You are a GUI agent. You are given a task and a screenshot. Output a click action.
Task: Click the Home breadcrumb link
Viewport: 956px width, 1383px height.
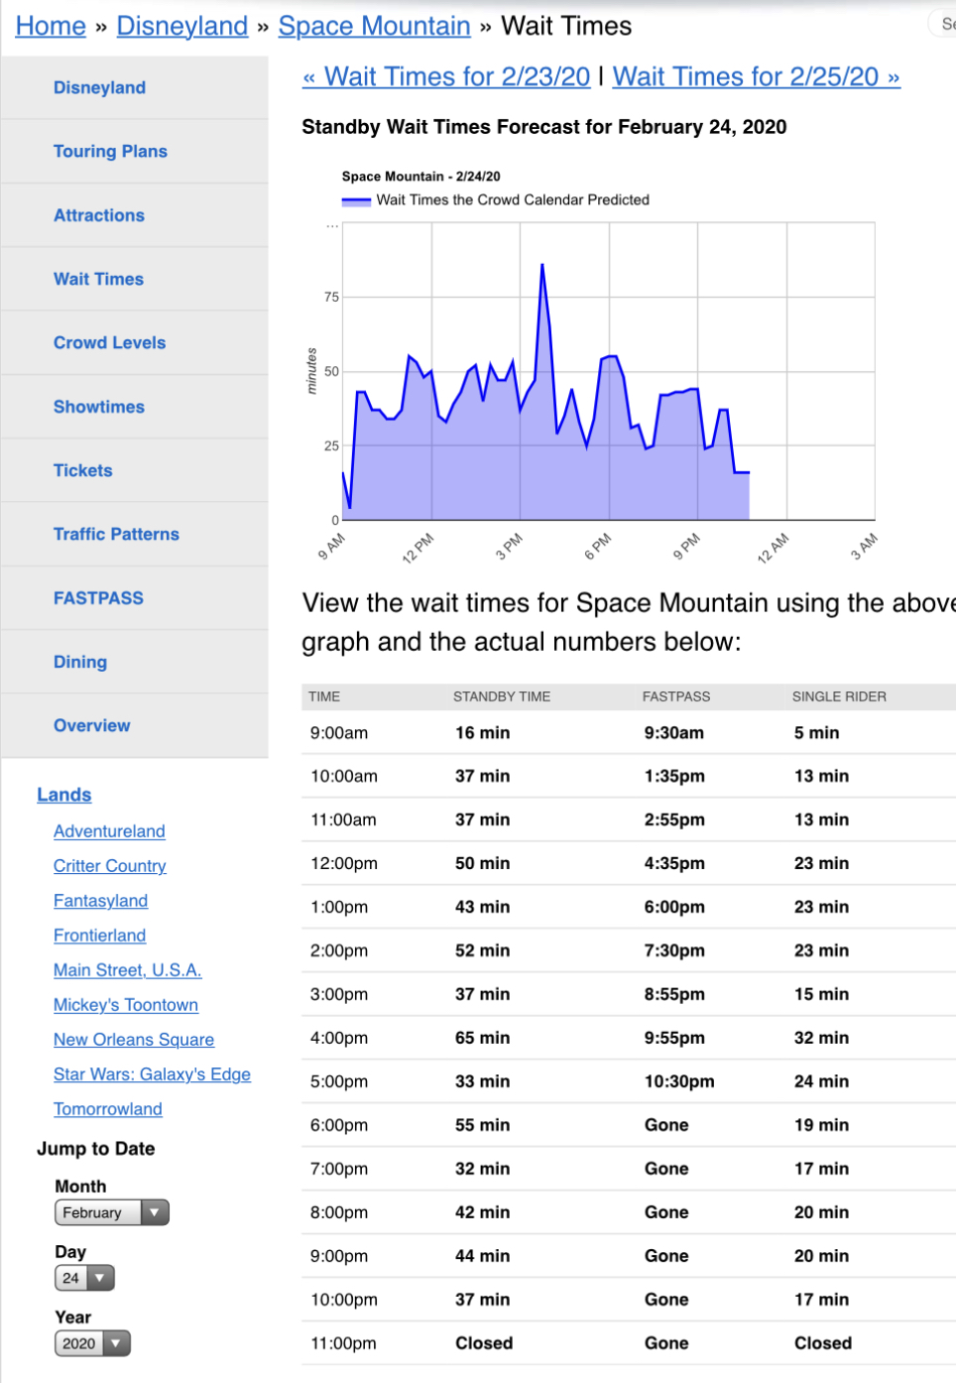tap(51, 26)
